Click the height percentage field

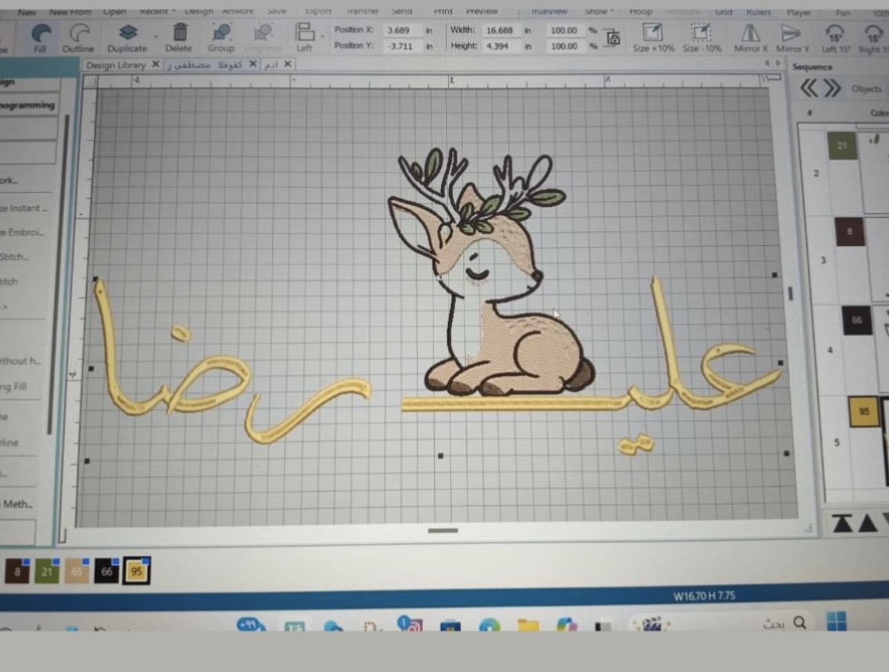pyautogui.click(x=564, y=46)
